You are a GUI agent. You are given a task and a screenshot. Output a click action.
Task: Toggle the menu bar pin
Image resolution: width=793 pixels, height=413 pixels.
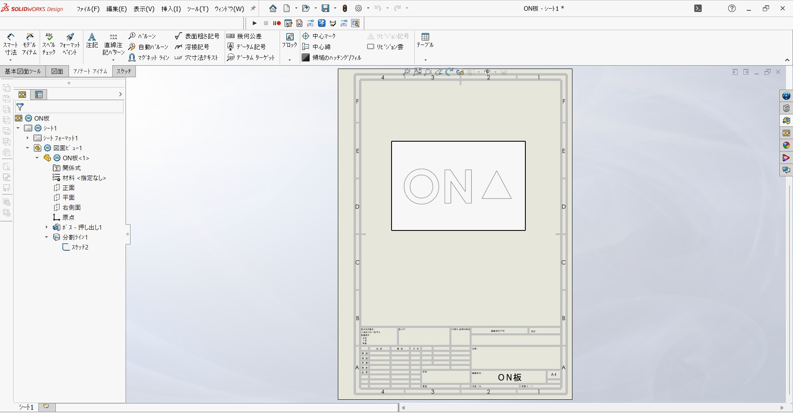[253, 8]
